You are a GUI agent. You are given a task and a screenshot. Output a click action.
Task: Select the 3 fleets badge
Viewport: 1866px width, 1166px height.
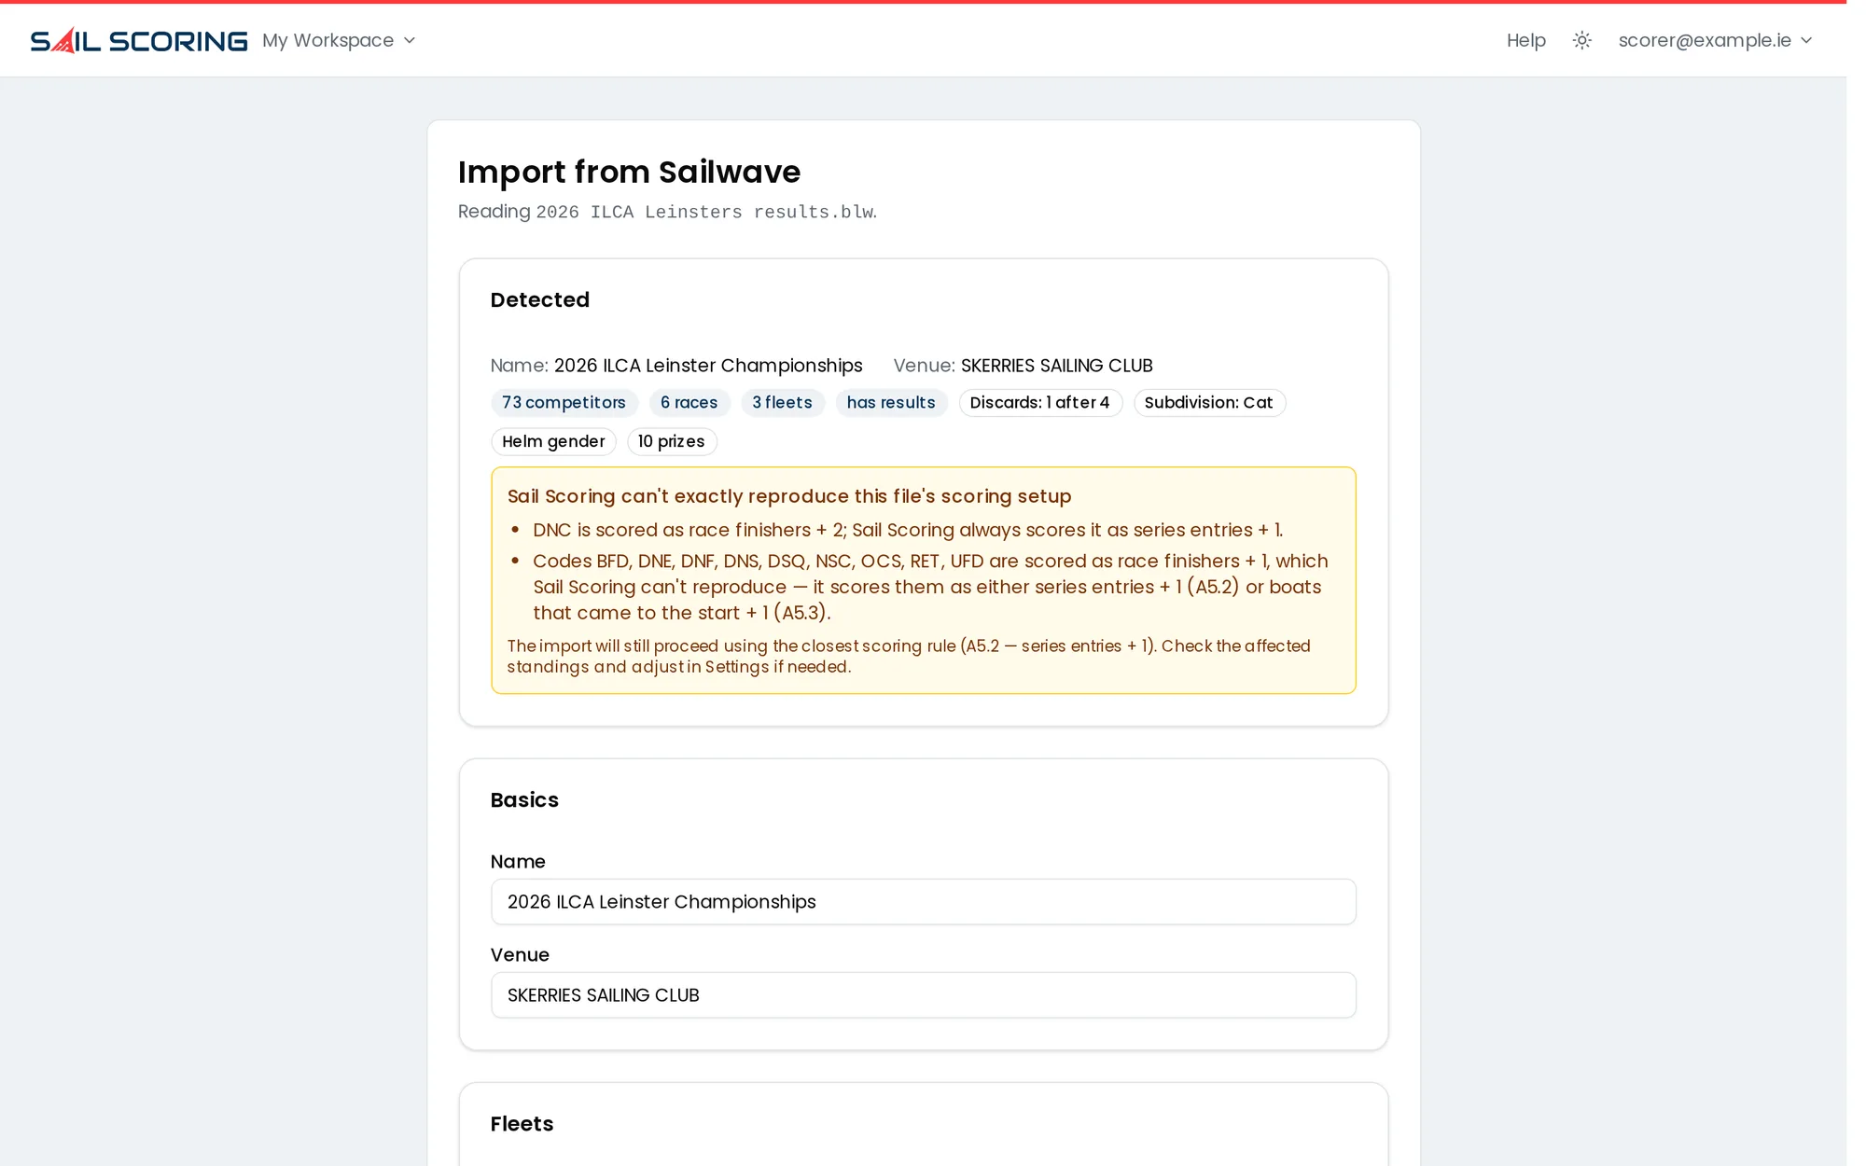(782, 403)
